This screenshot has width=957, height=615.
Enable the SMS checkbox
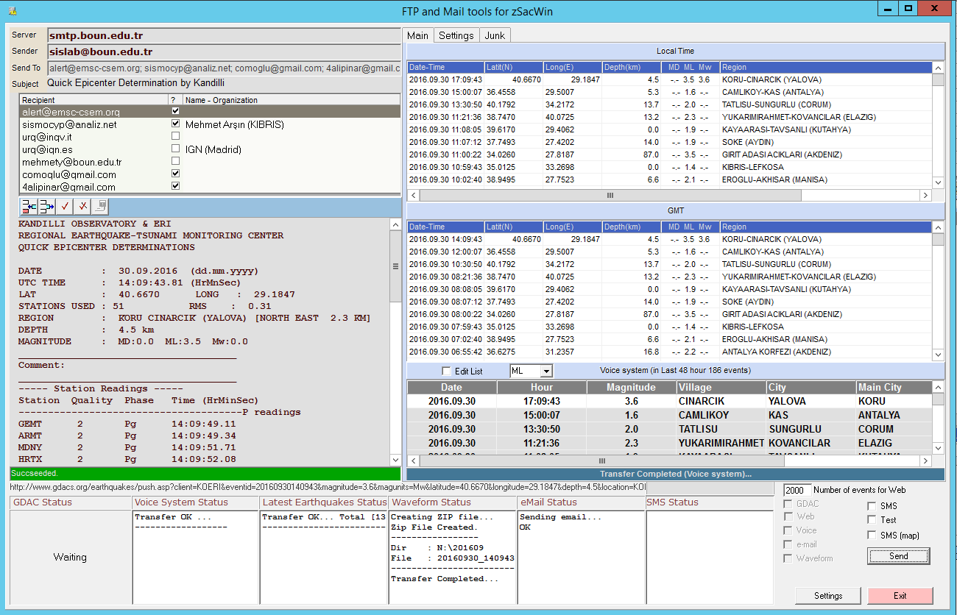[872, 506]
